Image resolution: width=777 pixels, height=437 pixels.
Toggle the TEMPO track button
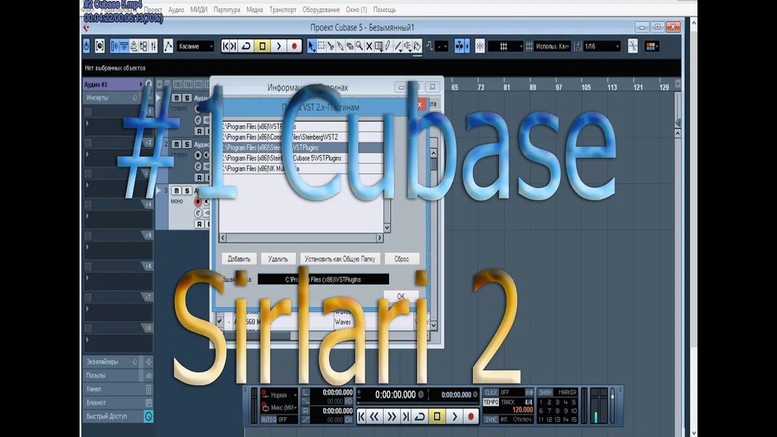[x=490, y=402]
